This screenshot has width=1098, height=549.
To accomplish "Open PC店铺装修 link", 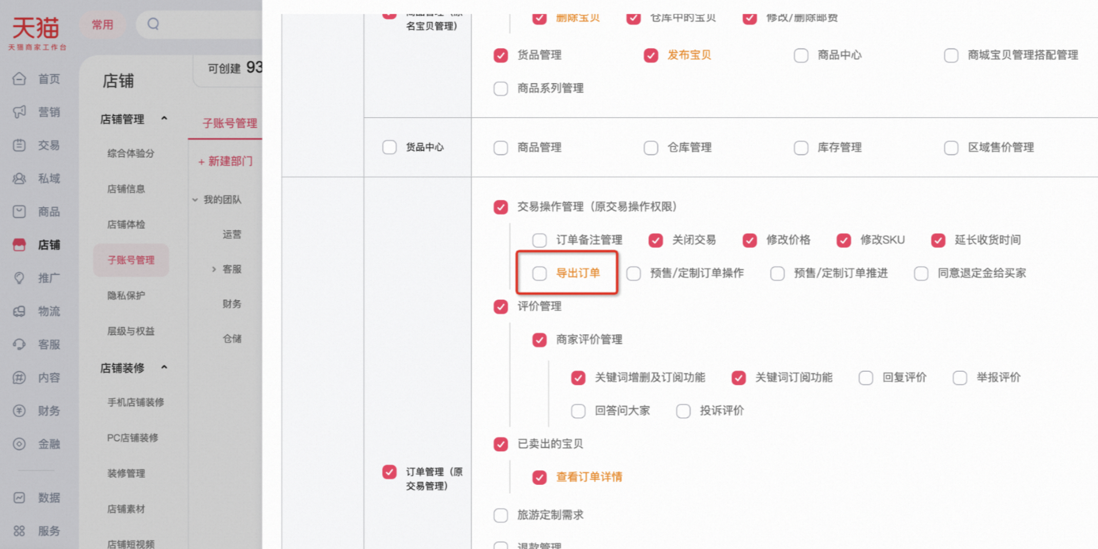I will (133, 438).
